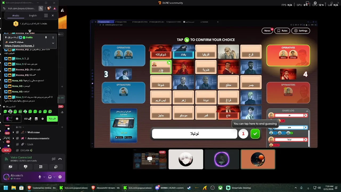Click the نوتيلا clue input field
The image size is (341, 192).
(x=194, y=134)
